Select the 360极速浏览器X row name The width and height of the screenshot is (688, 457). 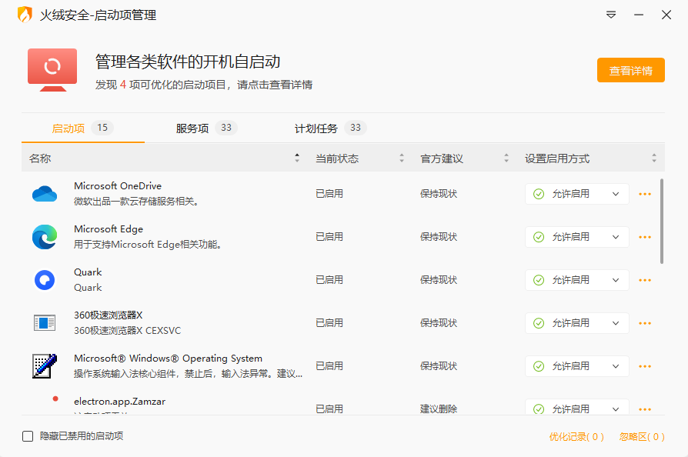108,315
